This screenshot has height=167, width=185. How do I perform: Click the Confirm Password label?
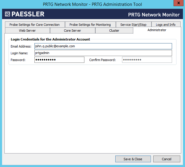[102, 60]
